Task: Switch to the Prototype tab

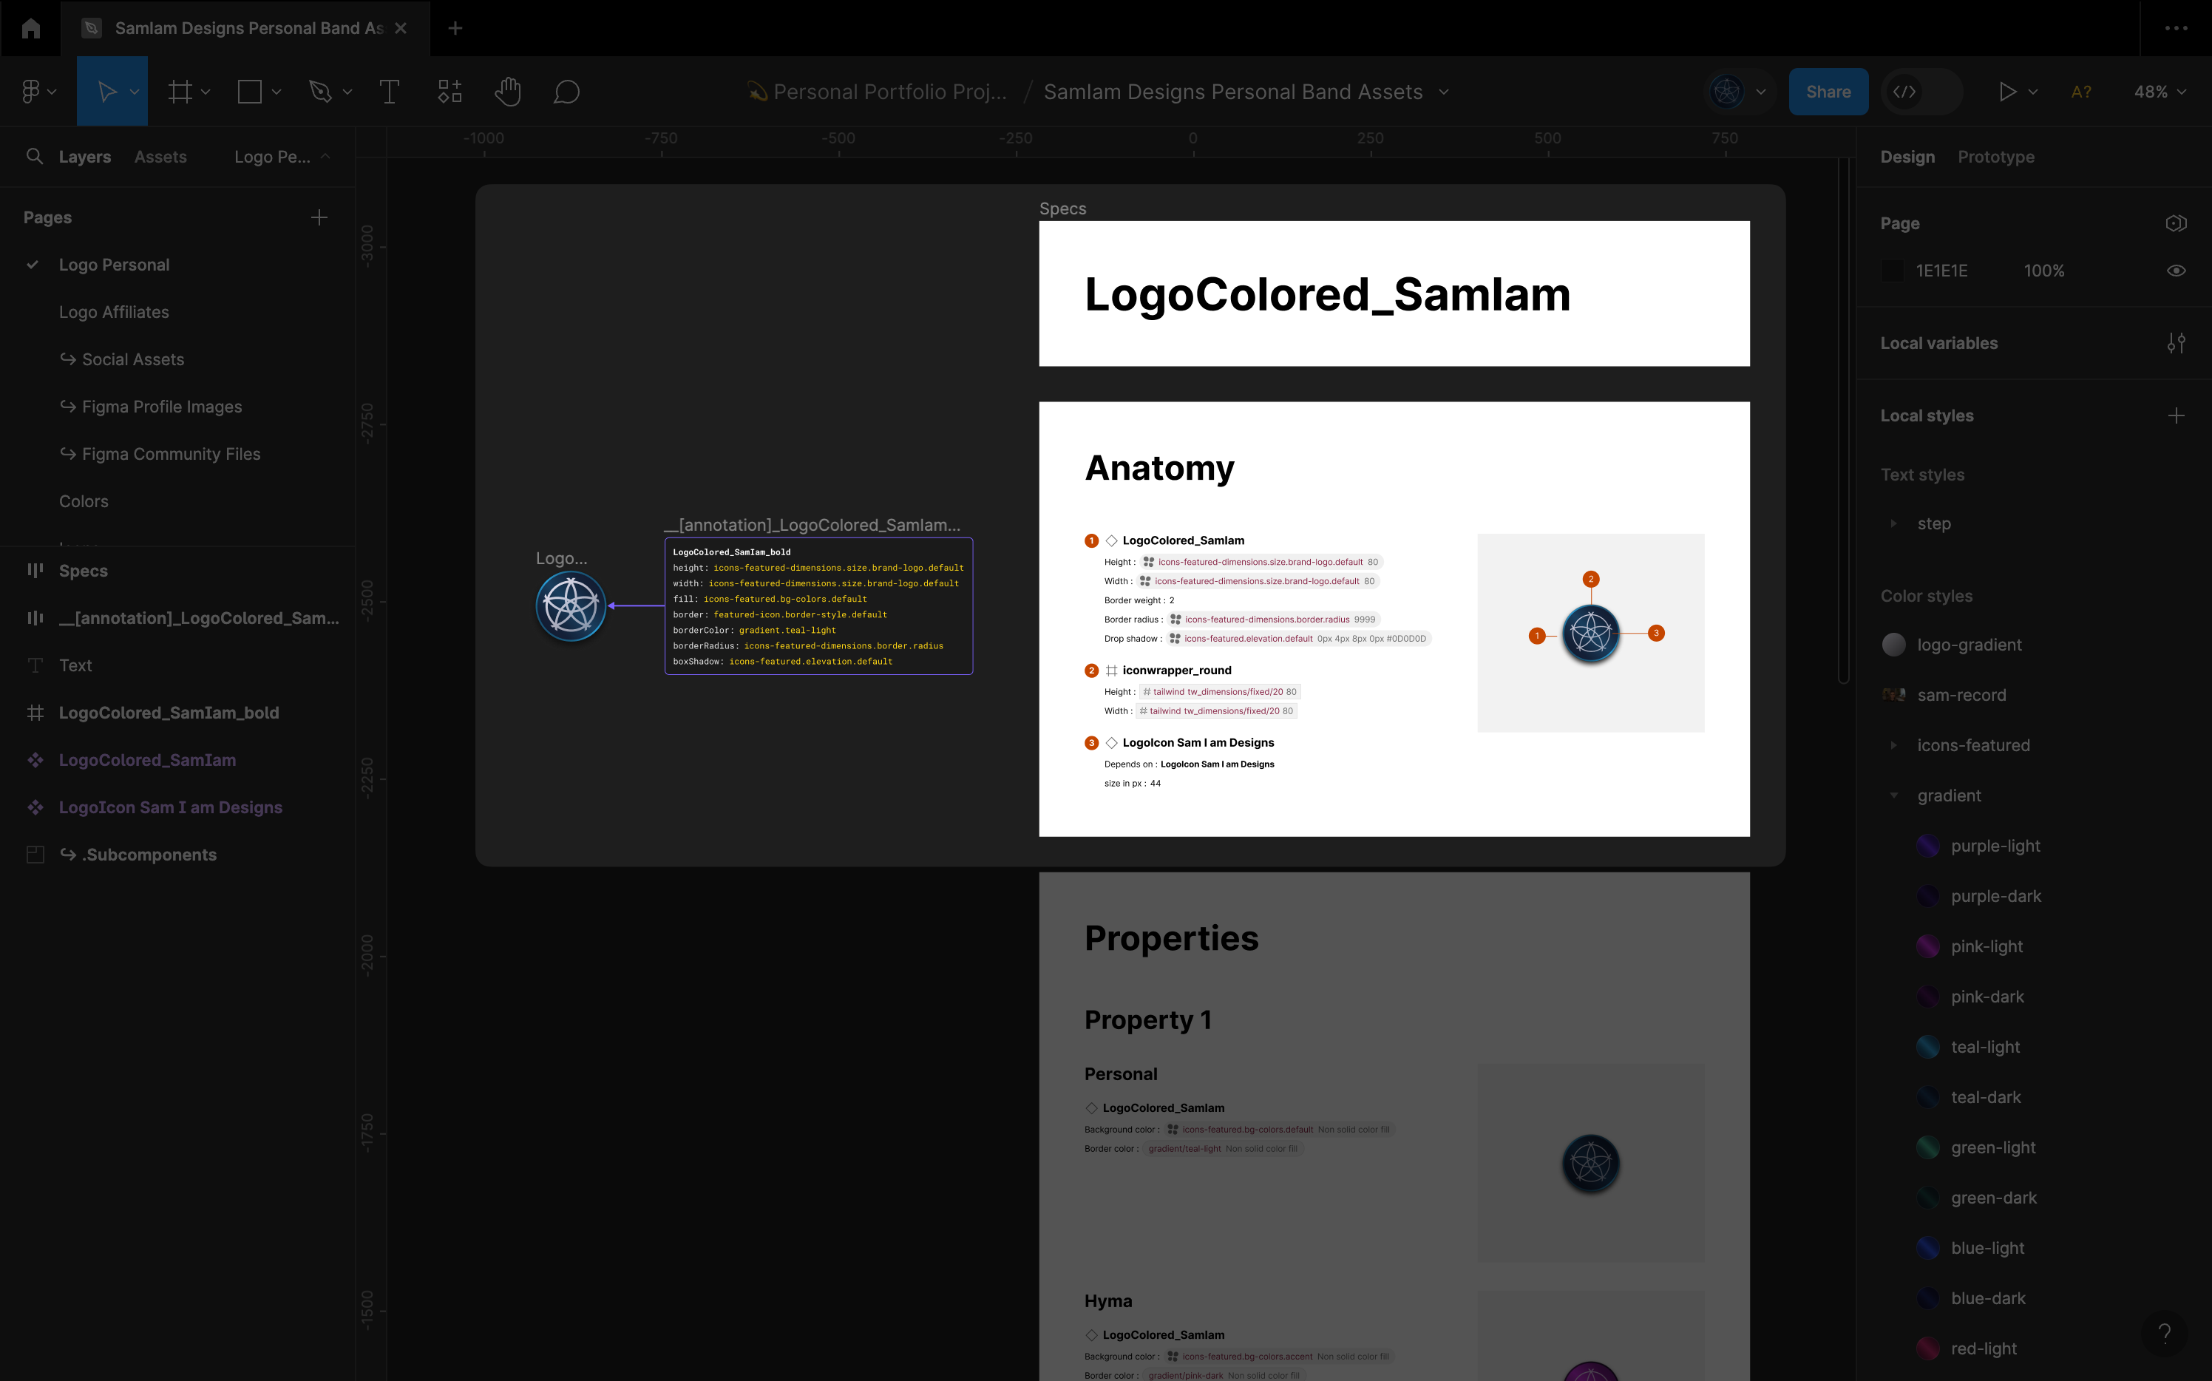Action: coord(1995,157)
